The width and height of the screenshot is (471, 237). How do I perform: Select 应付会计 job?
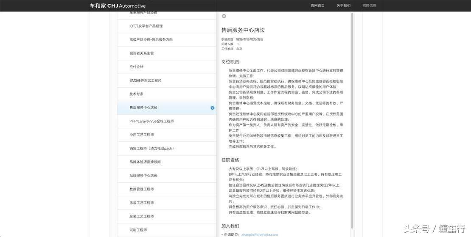(167, 67)
